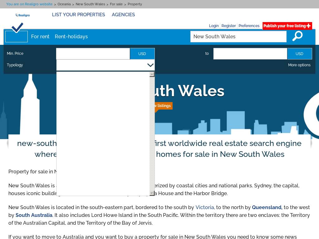Image resolution: width=319 pixels, height=239 pixels.
Task: Change the max price USD currency
Action: pos(299,54)
